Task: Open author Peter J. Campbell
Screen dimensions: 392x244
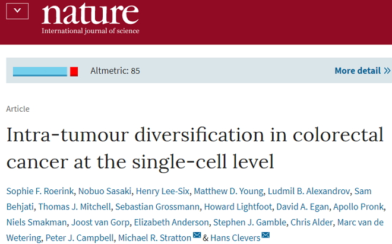Action: 80,237
